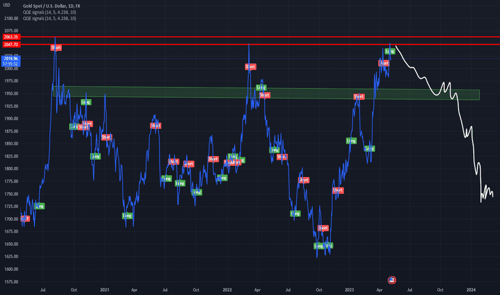Viewport: 500px width, 295px height.
Task: Open the USD currency selector on price axis
Action: pyautogui.click(x=6, y=5)
